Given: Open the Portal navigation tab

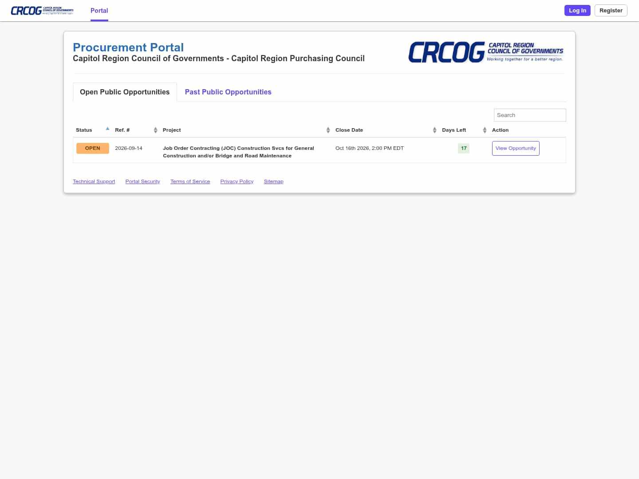Looking at the screenshot, I should click(x=99, y=11).
